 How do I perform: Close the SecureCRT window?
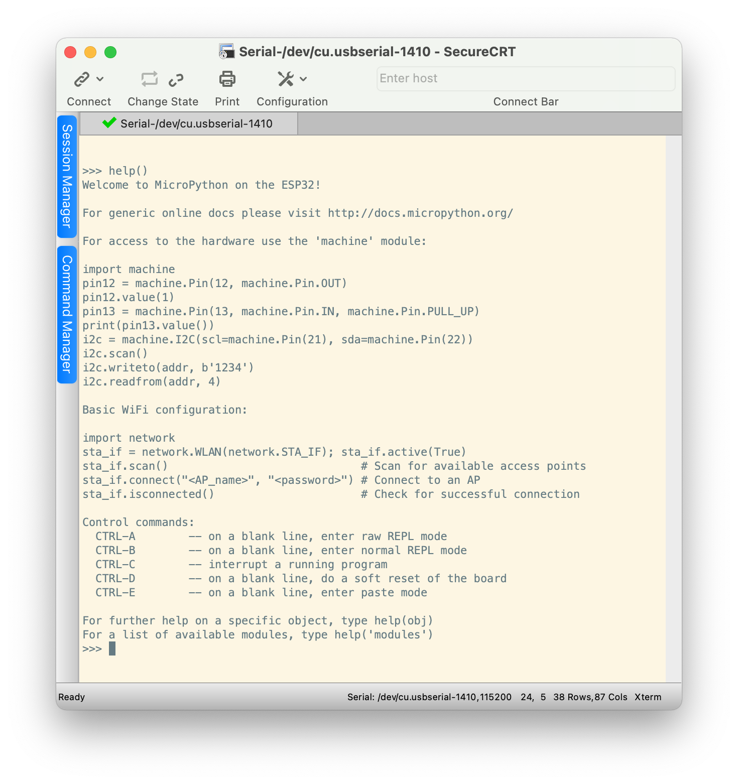pos(70,52)
